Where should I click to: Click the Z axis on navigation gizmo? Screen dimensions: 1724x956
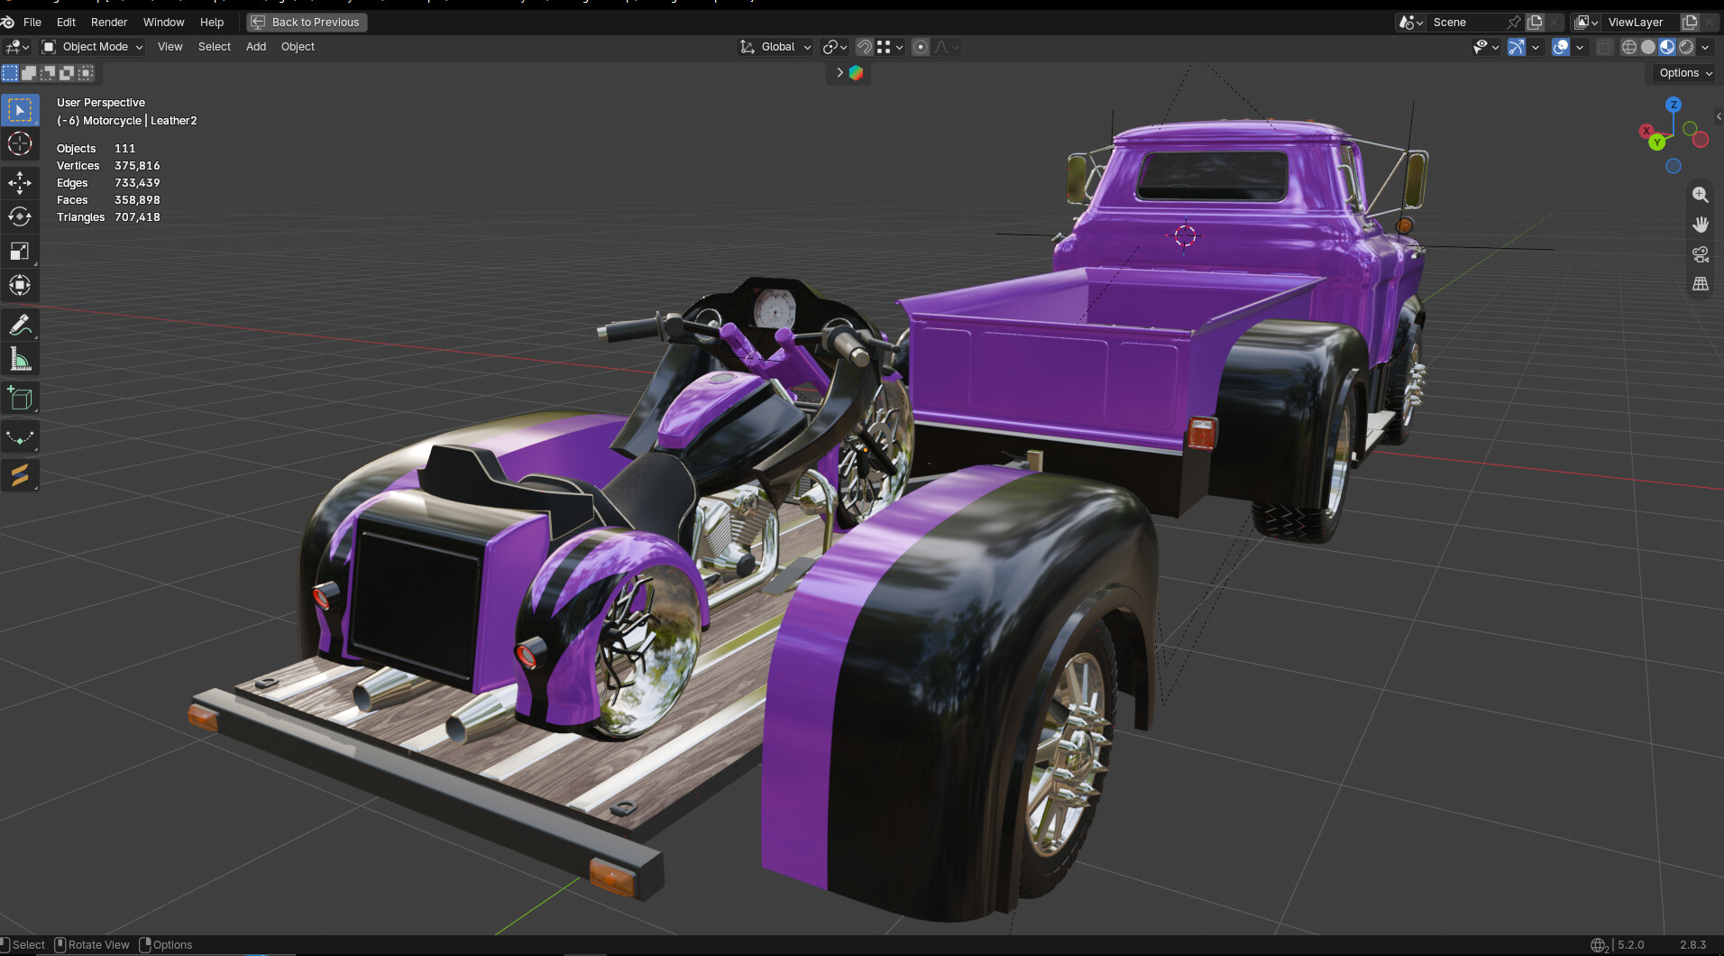point(1674,105)
